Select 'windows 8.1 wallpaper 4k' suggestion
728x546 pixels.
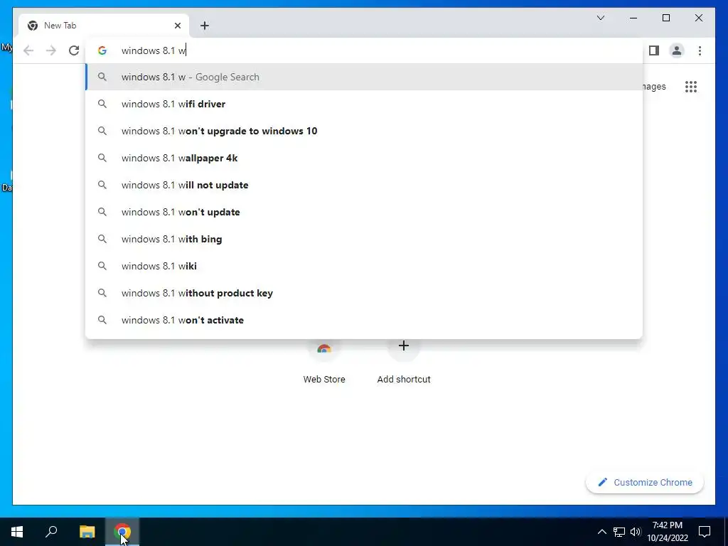[x=364, y=158]
